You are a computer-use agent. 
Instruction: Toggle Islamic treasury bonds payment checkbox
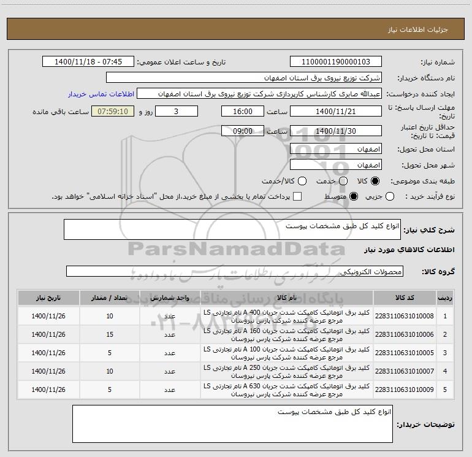coord(297,196)
